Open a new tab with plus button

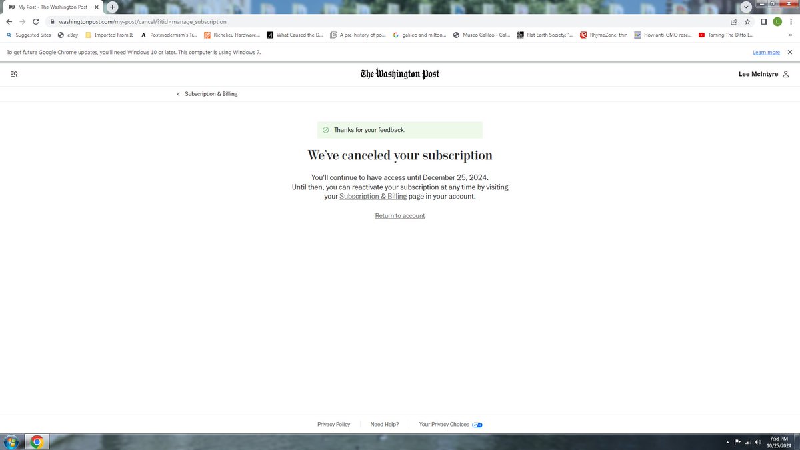(113, 7)
